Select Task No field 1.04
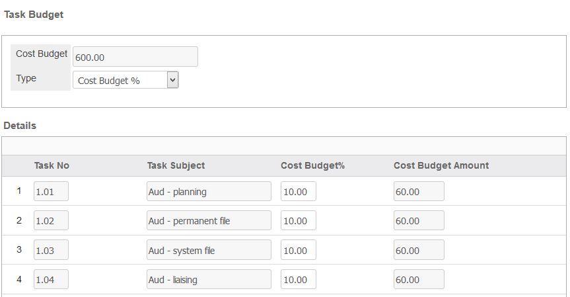The width and height of the screenshot is (570, 297). tap(51, 279)
